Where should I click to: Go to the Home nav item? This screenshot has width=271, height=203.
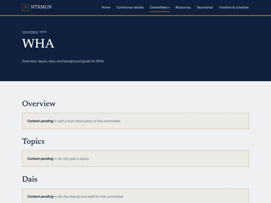click(106, 8)
